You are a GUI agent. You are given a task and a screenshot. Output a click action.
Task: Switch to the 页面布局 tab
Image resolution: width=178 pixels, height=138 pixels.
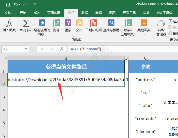(54, 13)
